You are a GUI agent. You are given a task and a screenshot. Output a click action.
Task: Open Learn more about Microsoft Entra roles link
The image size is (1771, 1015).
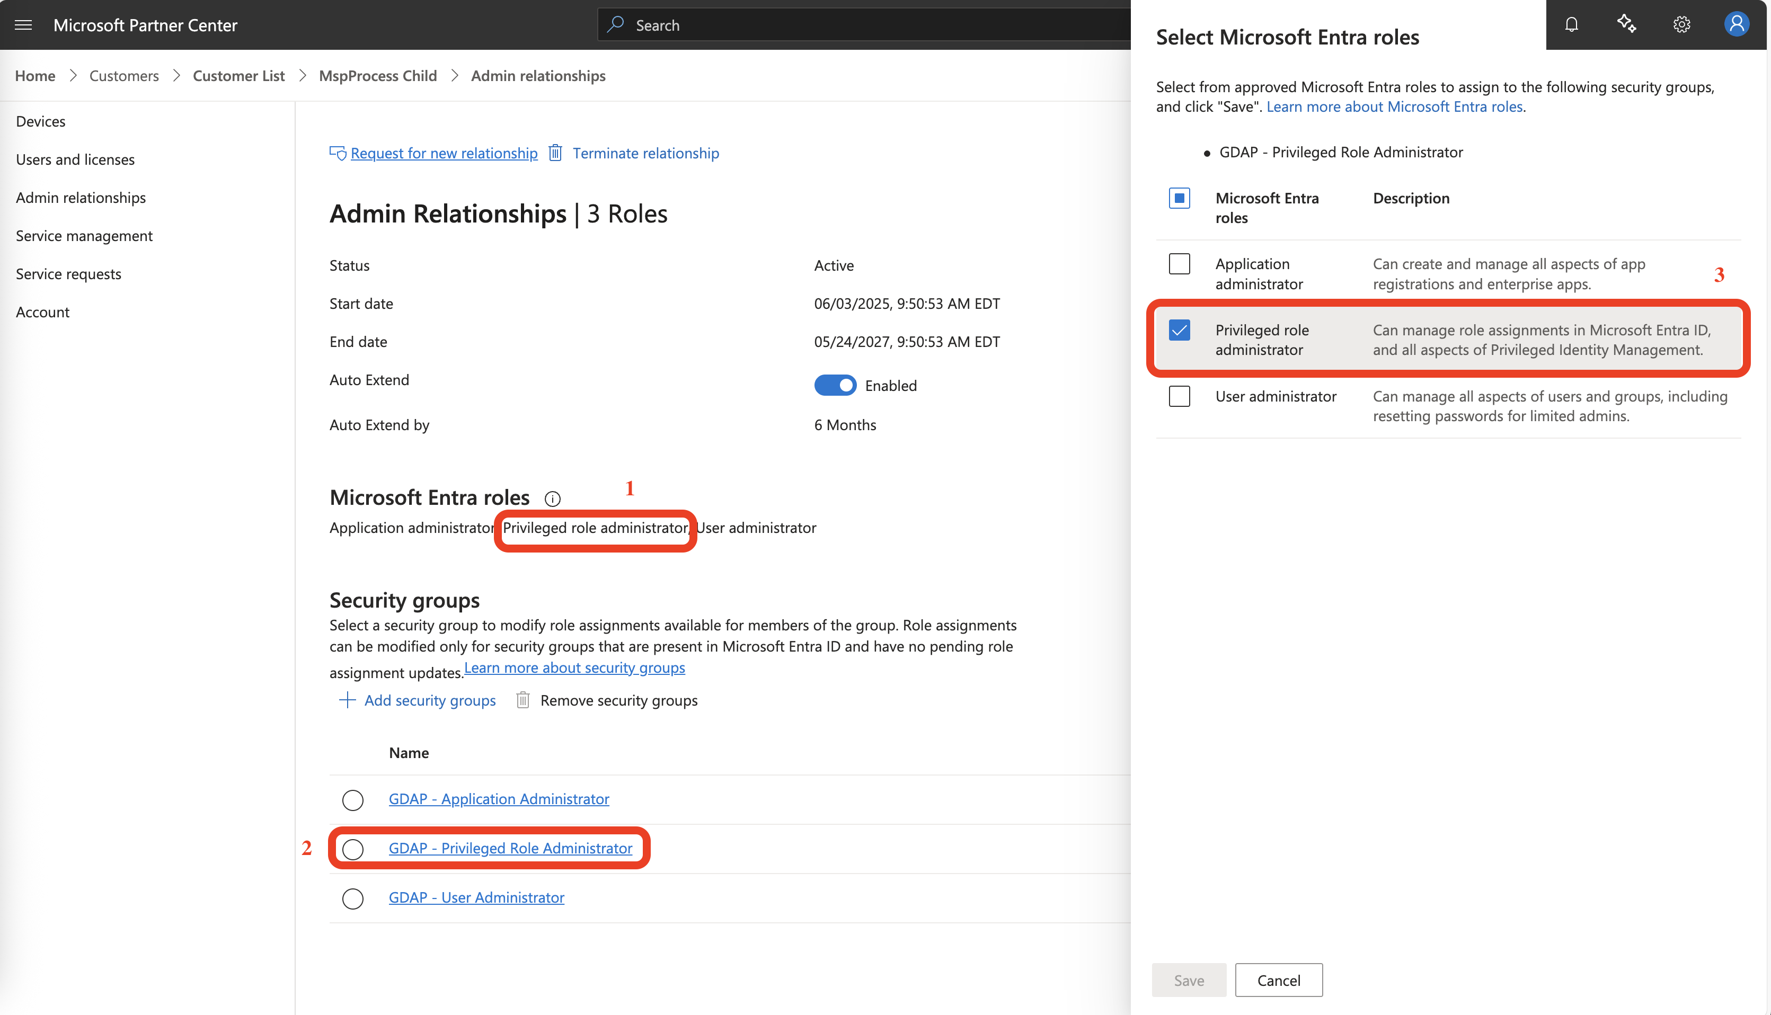[x=1394, y=106]
